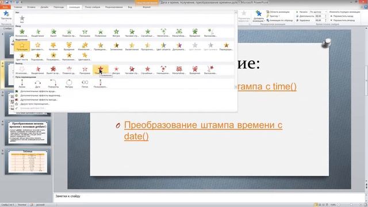The image size is (368, 207).
Task: Switch to the 'Переходы' ribbon tab
Action: coord(59,7)
